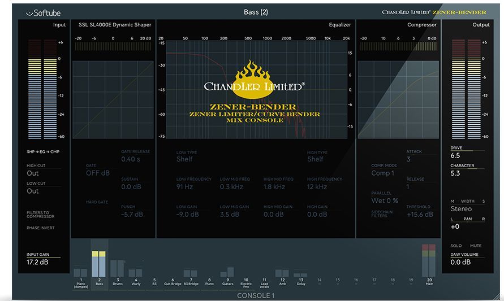Click the compressor Release value 1

[x=408, y=187]
